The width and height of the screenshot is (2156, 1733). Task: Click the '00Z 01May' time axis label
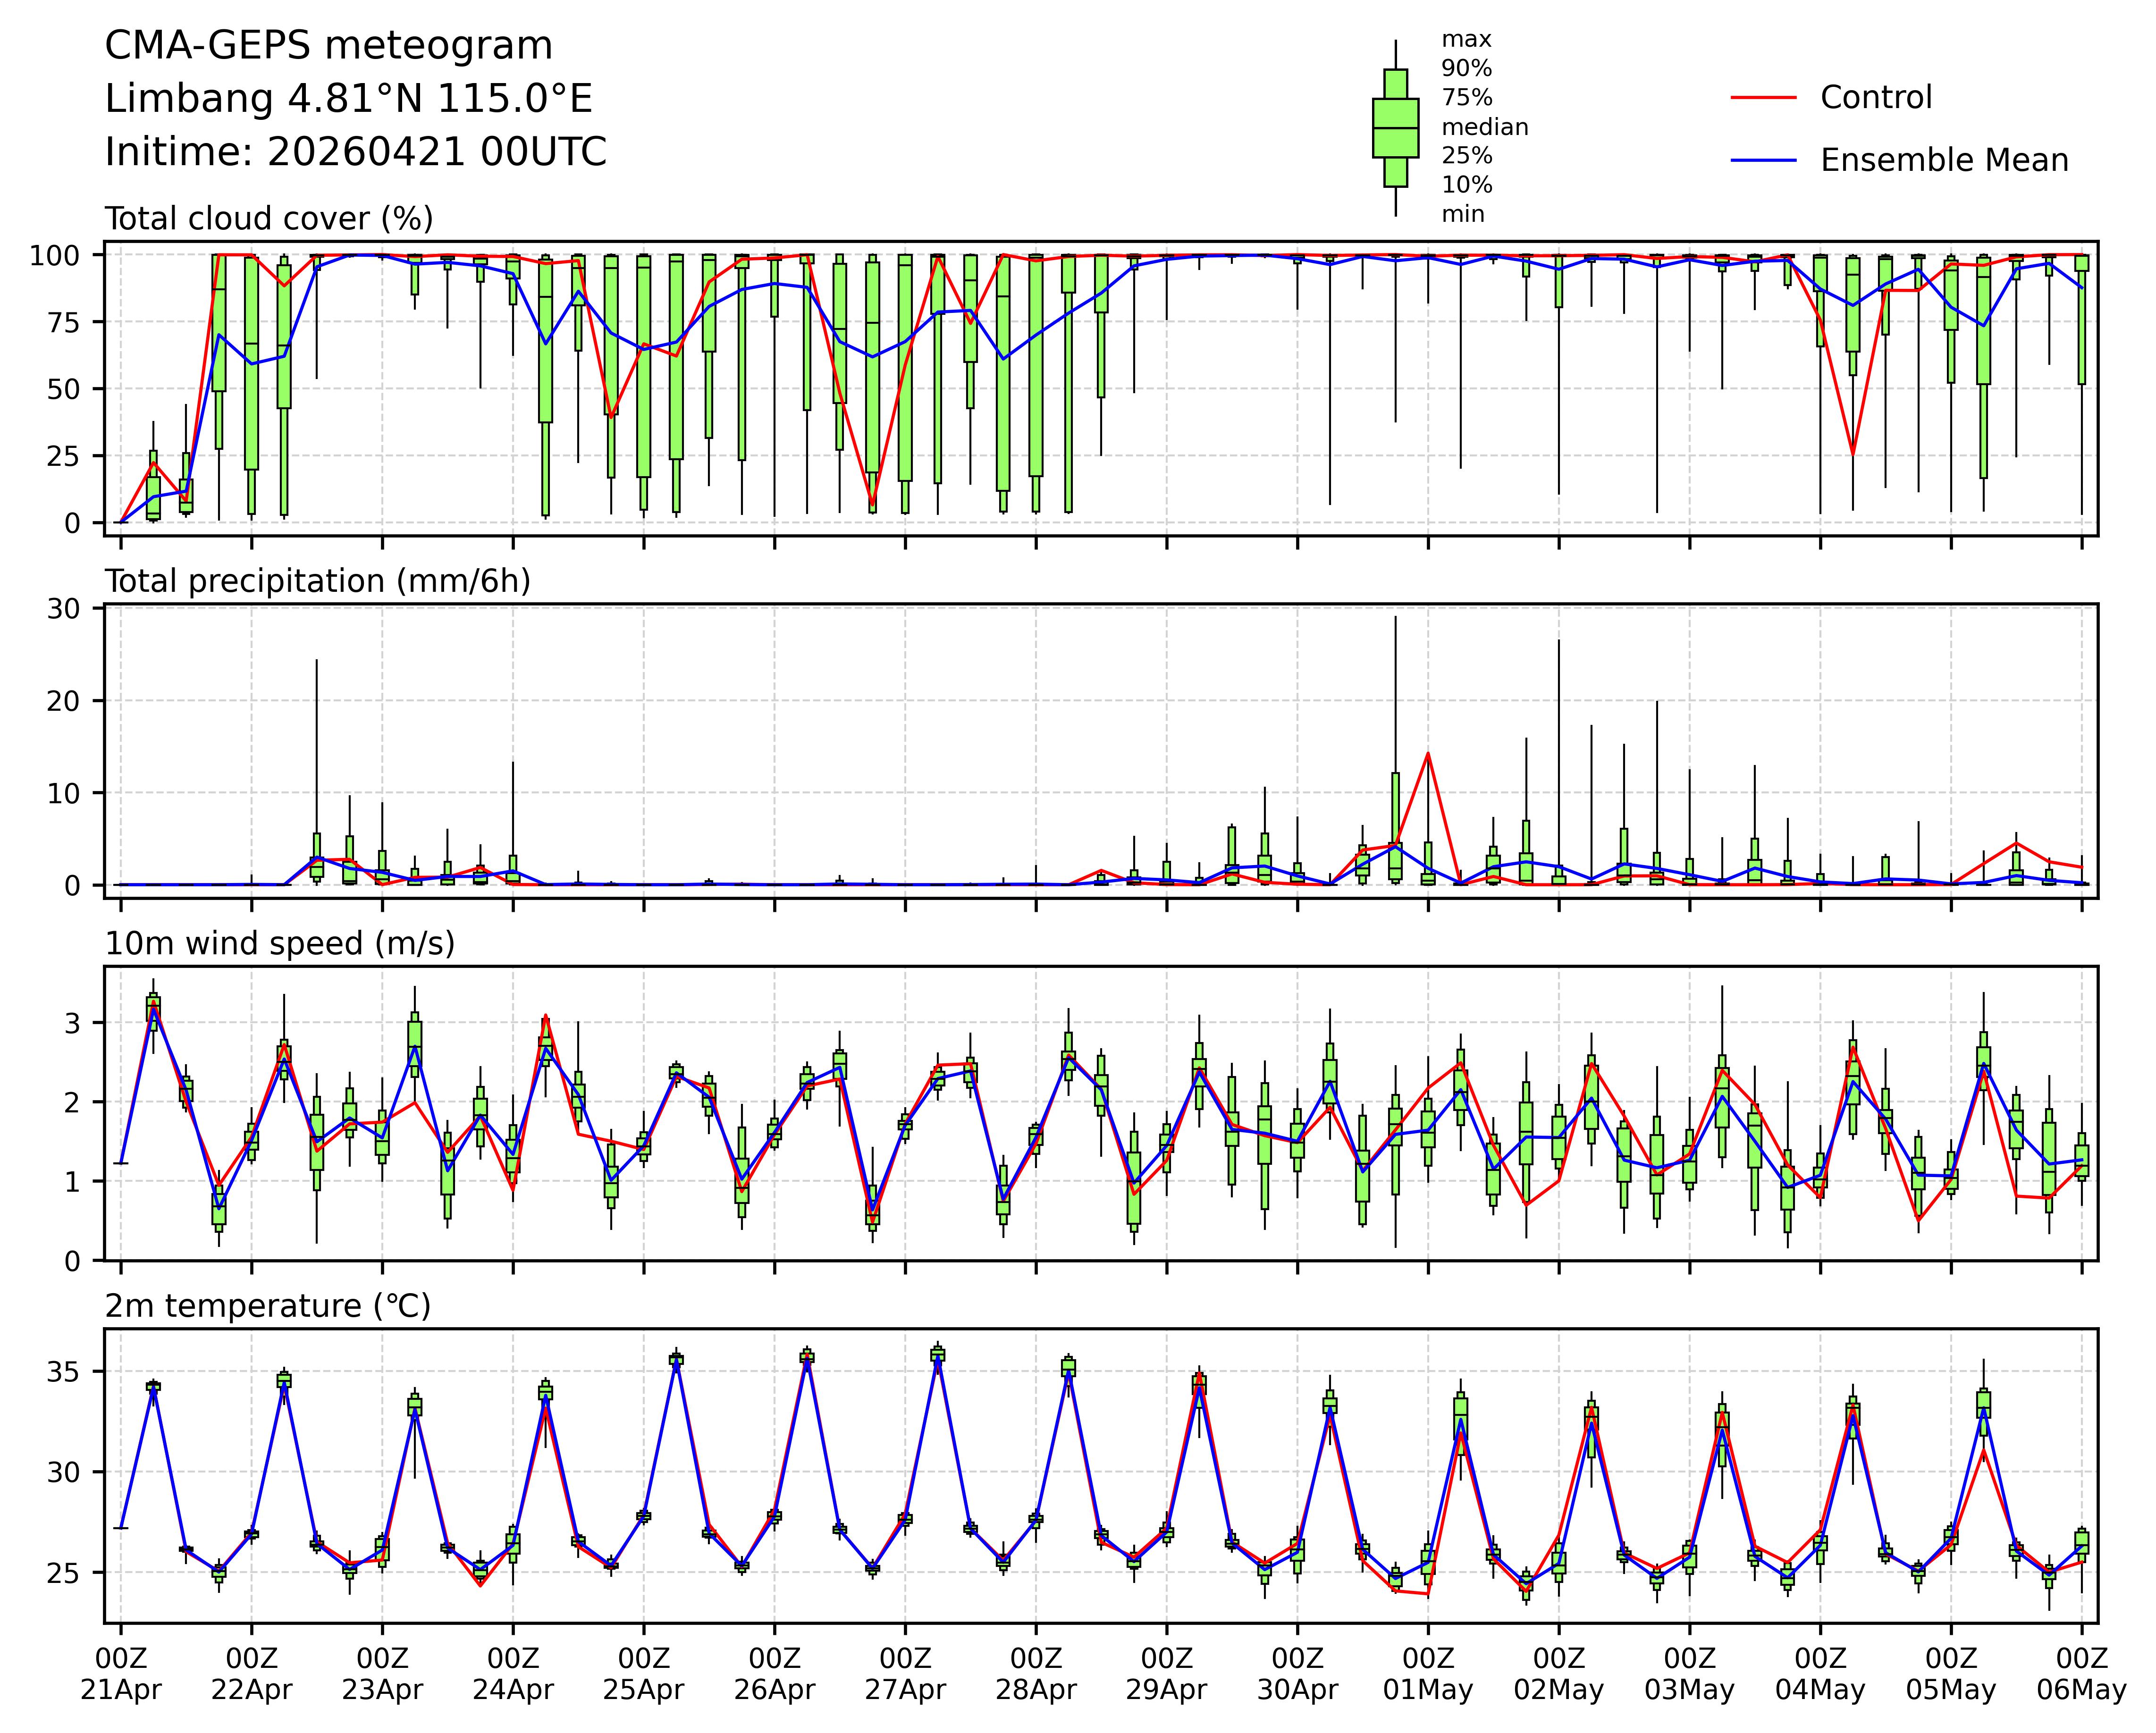point(1428,1674)
